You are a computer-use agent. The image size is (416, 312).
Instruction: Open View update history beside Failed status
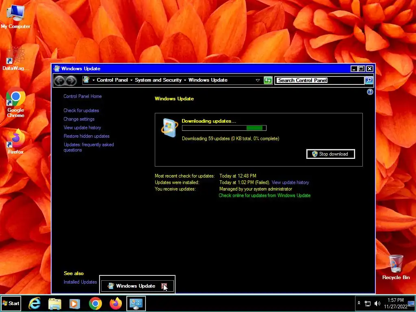(x=290, y=182)
